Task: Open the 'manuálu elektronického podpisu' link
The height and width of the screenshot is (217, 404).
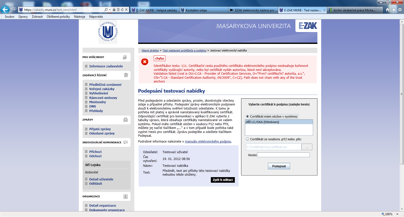Action: tap(208, 142)
